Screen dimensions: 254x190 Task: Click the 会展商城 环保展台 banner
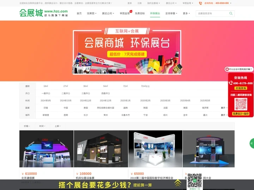(x=127, y=51)
